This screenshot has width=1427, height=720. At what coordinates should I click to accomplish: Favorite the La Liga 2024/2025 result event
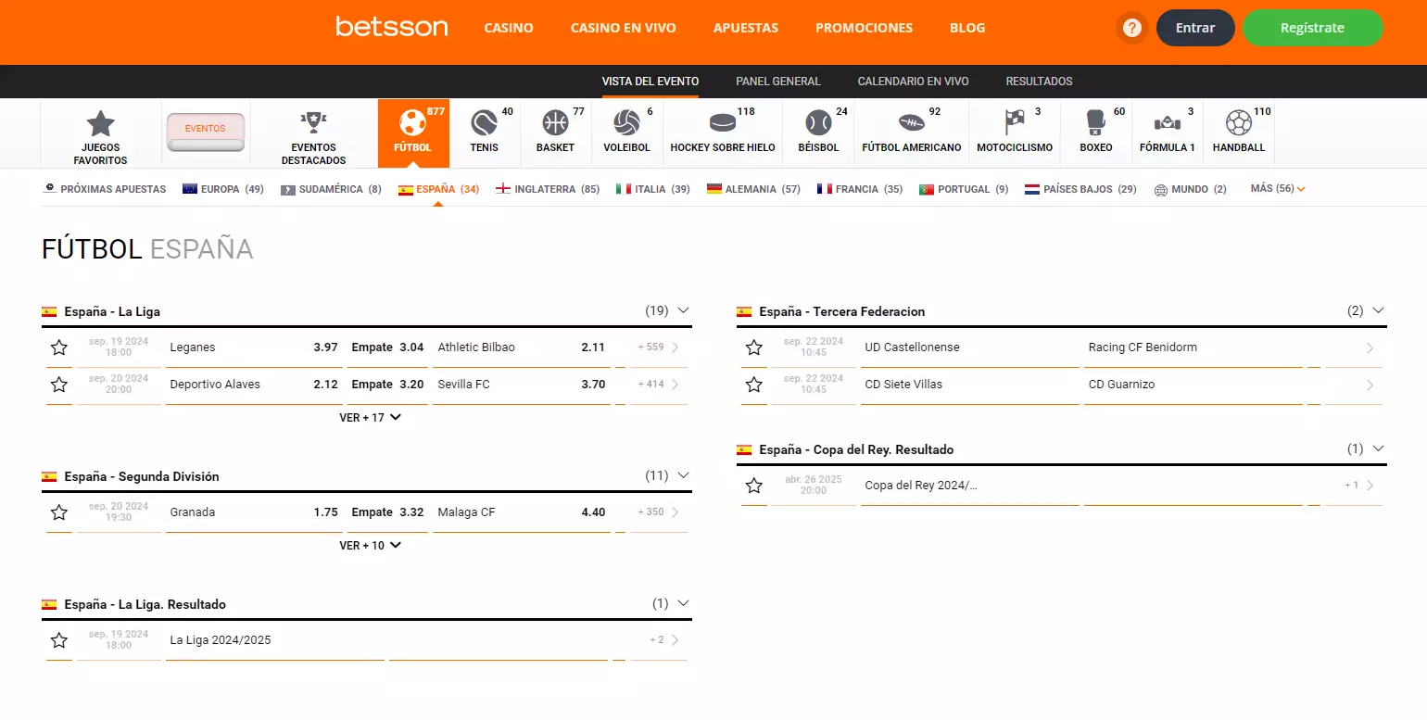pyautogui.click(x=59, y=640)
